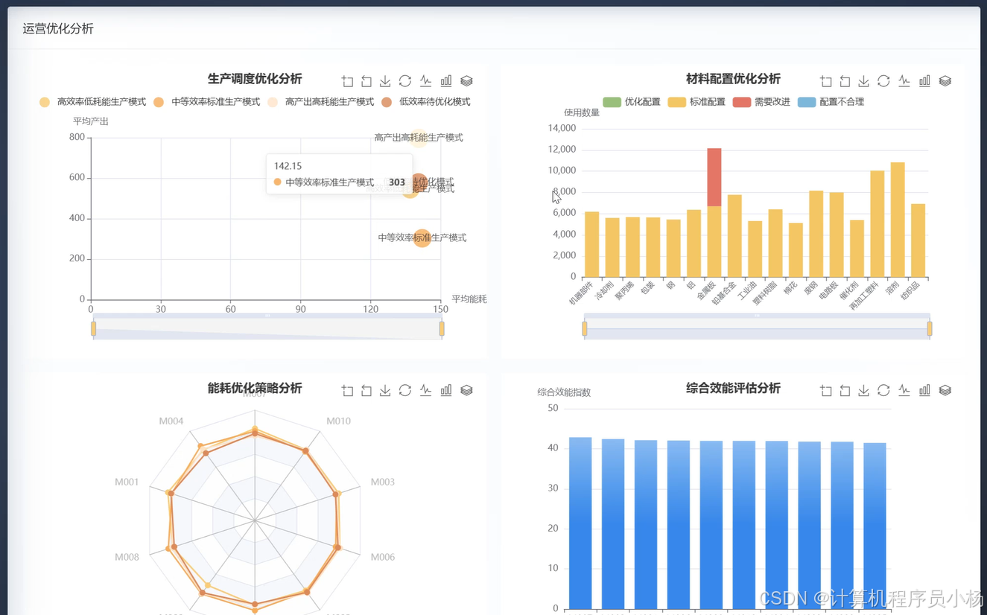
Task: Activate area zoom in 材料配置优化分析 toolbox
Action: pyautogui.click(x=825, y=81)
